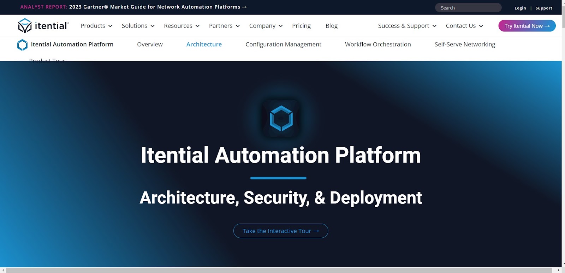Expand the Company dropdown chevron
Screen dimensions: 565x273
pos(281,26)
